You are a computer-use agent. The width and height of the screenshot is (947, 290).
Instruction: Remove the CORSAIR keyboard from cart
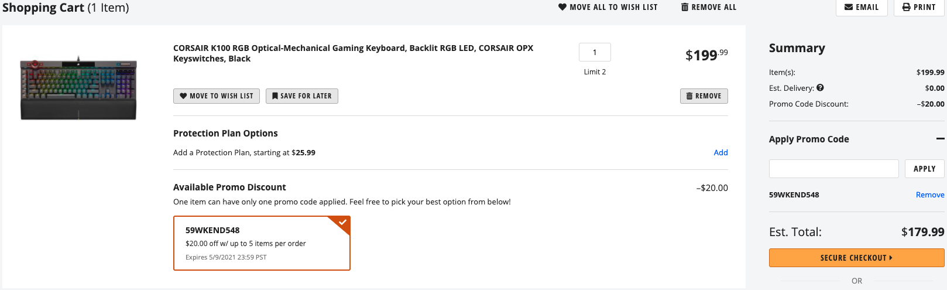(x=704, y=96)
